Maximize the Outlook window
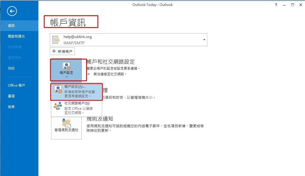Screen dimensions: 305x176 coord(292,5)
